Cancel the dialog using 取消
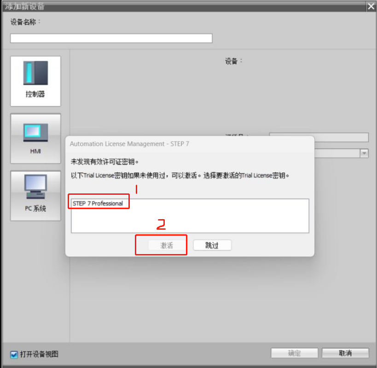377x368 pixels. pos(345,353)
